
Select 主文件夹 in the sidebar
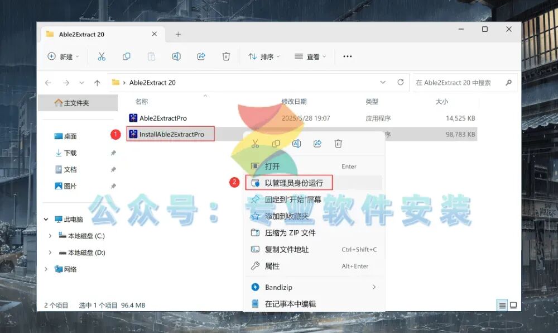coord(78,103)
